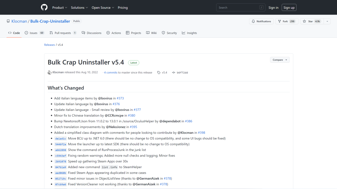Screen dimensions: 337x189
Task: Click the Bulk Crap Uninstaller v5.4 title
Action: click(86, 62)
